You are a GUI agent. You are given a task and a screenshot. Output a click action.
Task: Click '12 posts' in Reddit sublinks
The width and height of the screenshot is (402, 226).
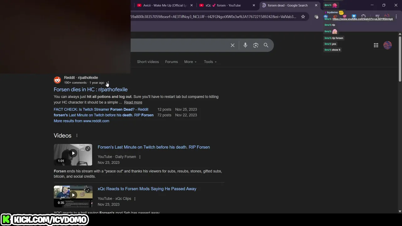click(x=164, y=110)
